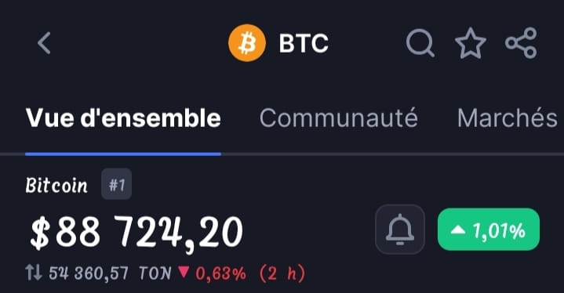
Task: Add BTC to favorites with star
Action: click(471, 43)
